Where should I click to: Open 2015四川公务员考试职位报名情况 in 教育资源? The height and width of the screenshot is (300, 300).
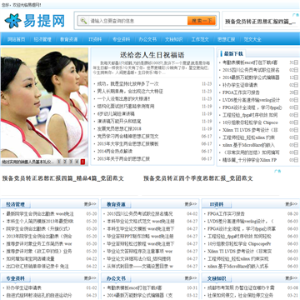[x=140, y=214]
